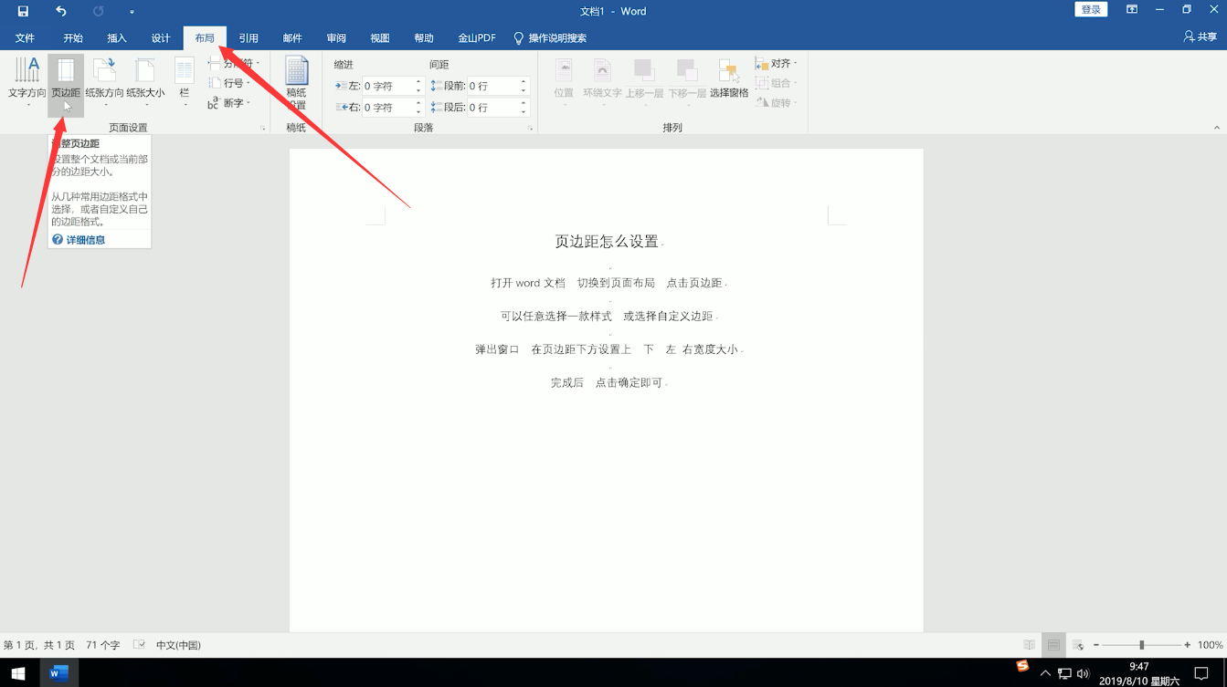Viewport: 1227px width, 687px height.
Task: Increase left indent with up stepper
Action: coord(418,82)
